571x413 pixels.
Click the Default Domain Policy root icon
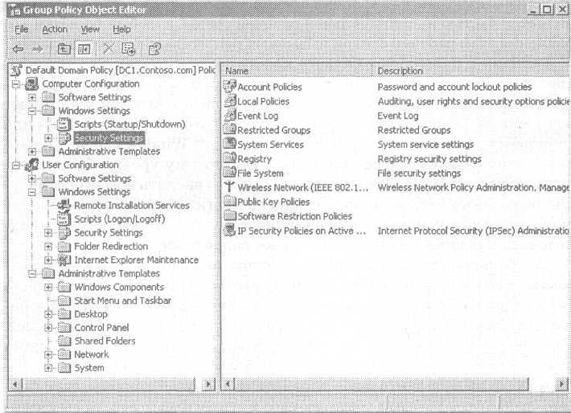(x=16, y=70)
